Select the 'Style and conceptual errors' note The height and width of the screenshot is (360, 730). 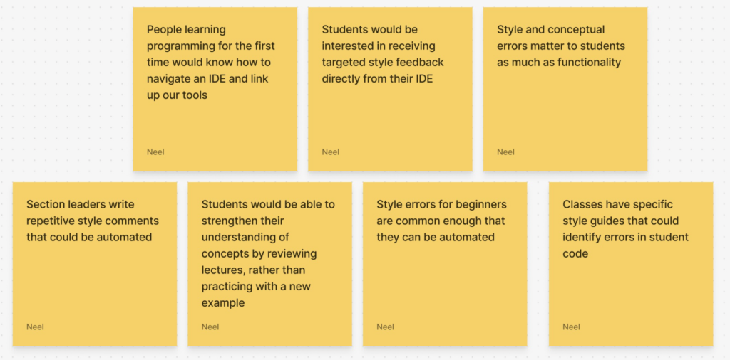click(565, 89)
